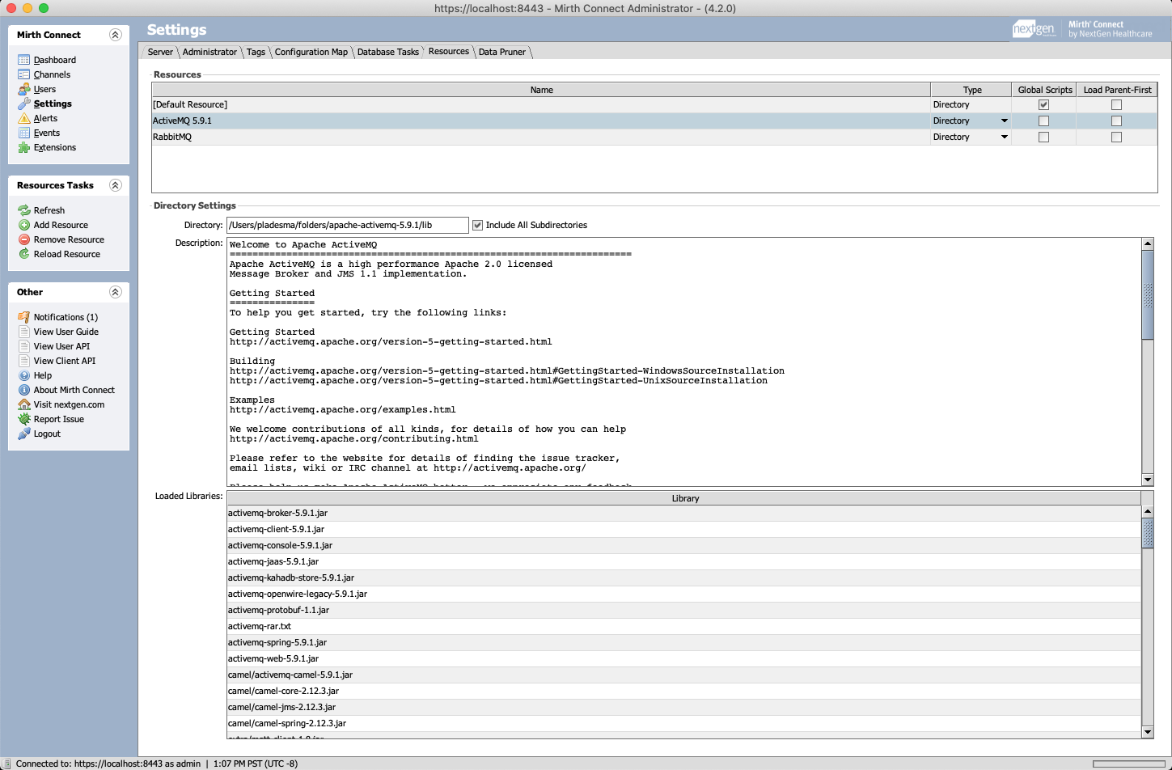Click Loaded Libraries scrollbar up arrow
Screen dimensions: 1172x770
1147,511
